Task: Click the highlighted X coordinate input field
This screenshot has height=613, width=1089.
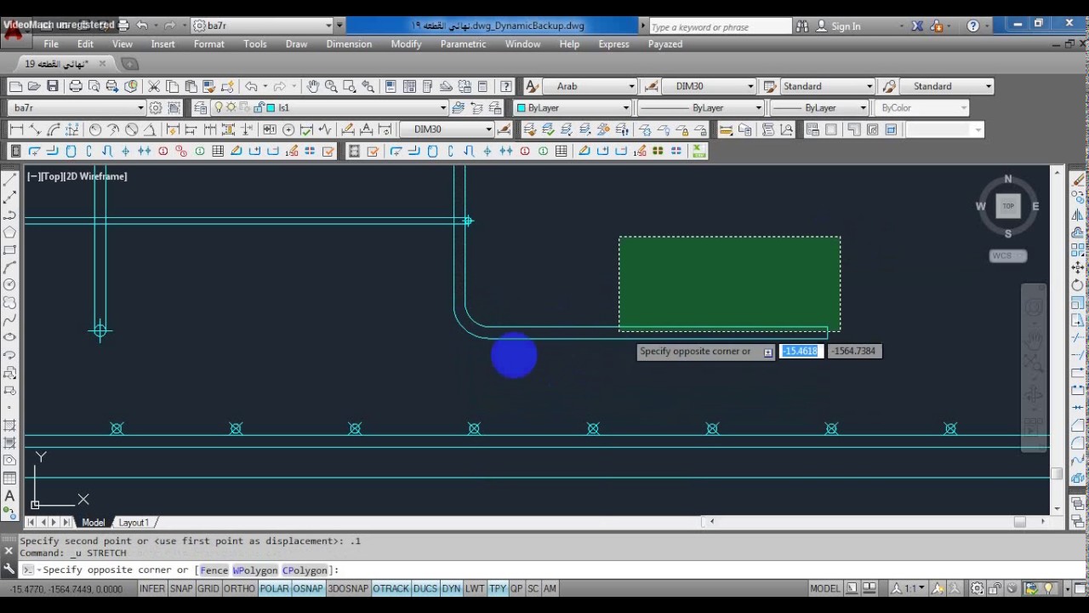Action: coord(801,351)
